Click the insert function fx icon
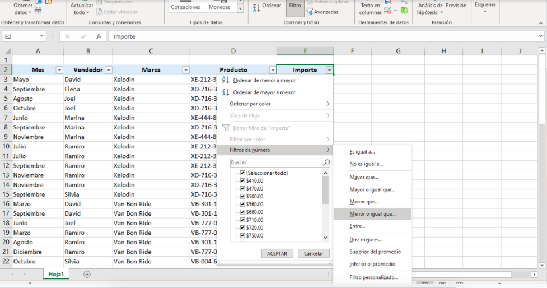This screenshot has width=547, height=288. [99, 36]
